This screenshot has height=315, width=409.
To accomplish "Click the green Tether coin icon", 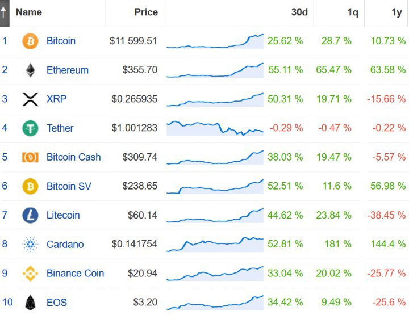I will pos(30,128).
